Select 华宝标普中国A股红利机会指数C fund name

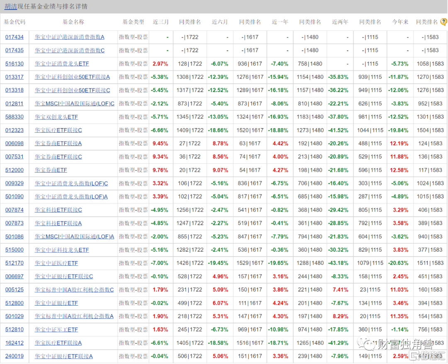pos(74,289)
